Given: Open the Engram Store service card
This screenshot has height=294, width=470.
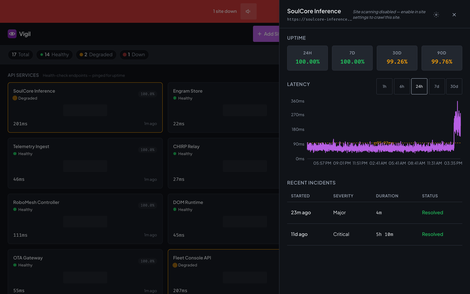Looking at the screenshot, I should click(224, 107).
